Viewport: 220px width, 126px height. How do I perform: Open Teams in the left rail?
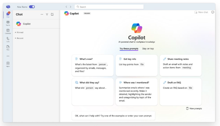pos(8,23)
